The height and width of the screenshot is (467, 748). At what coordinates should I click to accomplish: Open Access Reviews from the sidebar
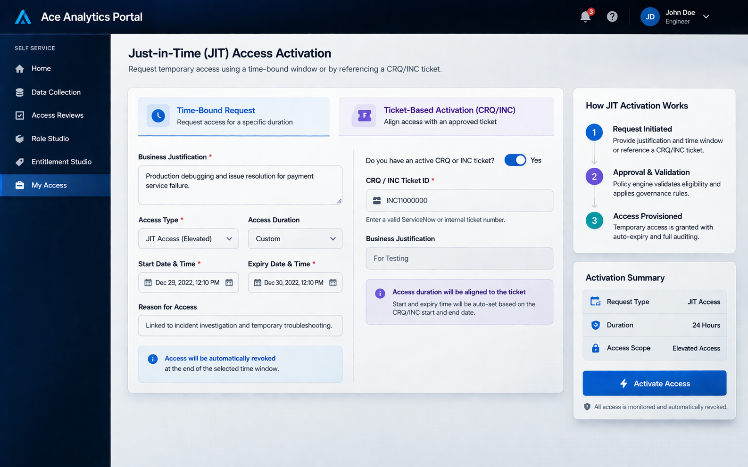click(57, 115)
